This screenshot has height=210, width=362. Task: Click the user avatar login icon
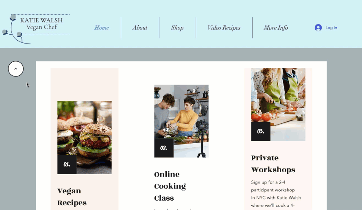[318, 28]
